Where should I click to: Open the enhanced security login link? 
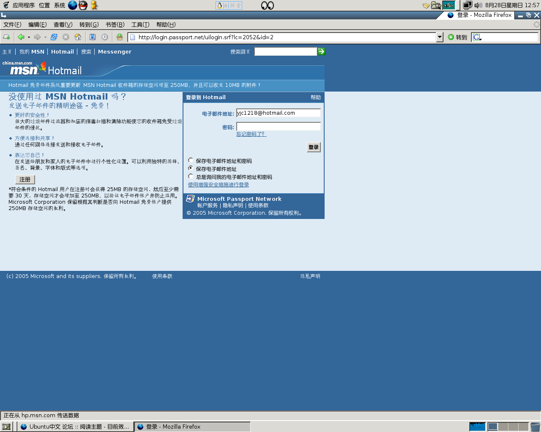(x=219, y=185)
